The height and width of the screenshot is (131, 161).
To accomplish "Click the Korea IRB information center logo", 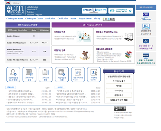I will (109, 19).
